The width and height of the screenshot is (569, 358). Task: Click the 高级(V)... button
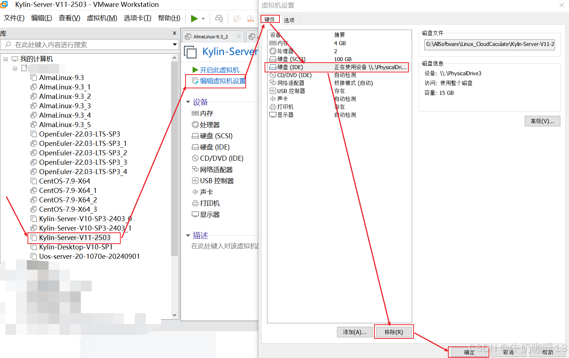coord(542,121)
